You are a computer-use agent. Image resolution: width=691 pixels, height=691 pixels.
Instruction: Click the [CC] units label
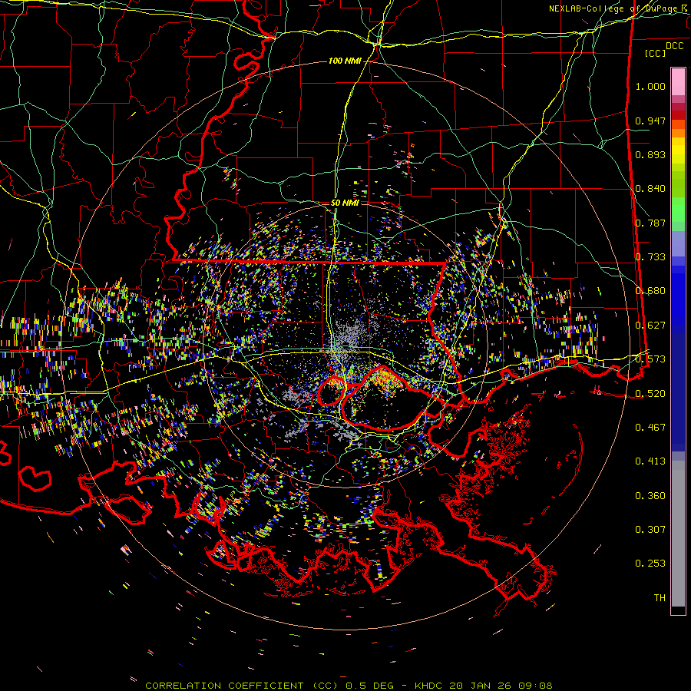click(656, 53)
